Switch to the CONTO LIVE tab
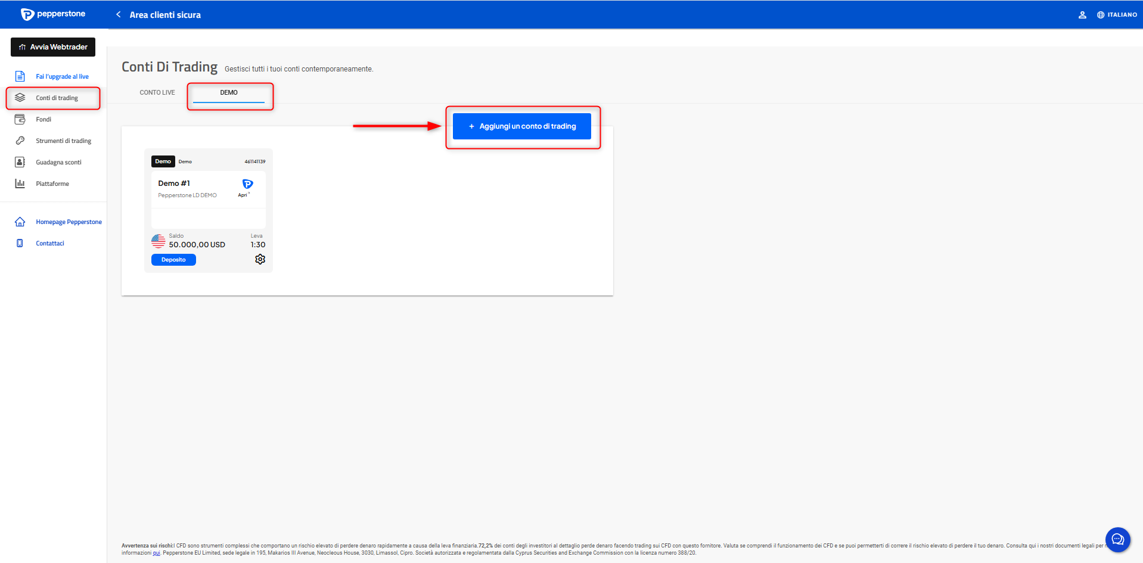The height and width of the screenshot is (563, 1143). [x=157, y=92]
